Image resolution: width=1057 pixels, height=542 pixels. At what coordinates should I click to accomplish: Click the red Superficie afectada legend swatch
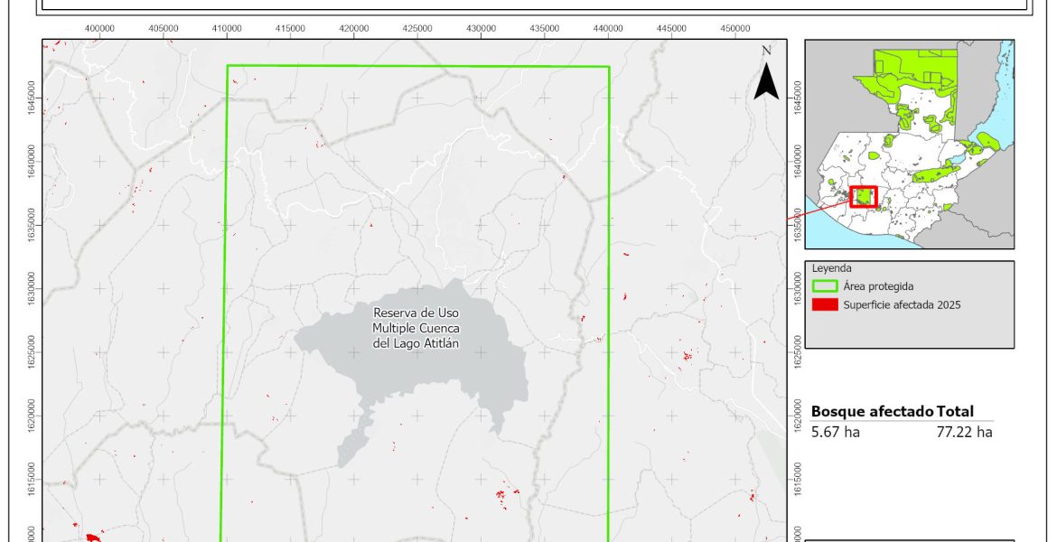pyautogui.click(x=825, y=304)
